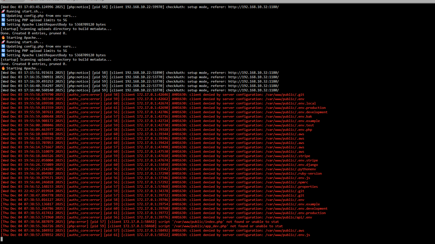The height and width of the screenshot is (244, 435).
Task: Click the first .git error at 19:55:58.079790
Action: click(x=153, y=95)
